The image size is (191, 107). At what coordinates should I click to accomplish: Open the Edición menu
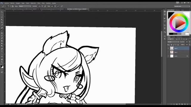tap(12, 3)
